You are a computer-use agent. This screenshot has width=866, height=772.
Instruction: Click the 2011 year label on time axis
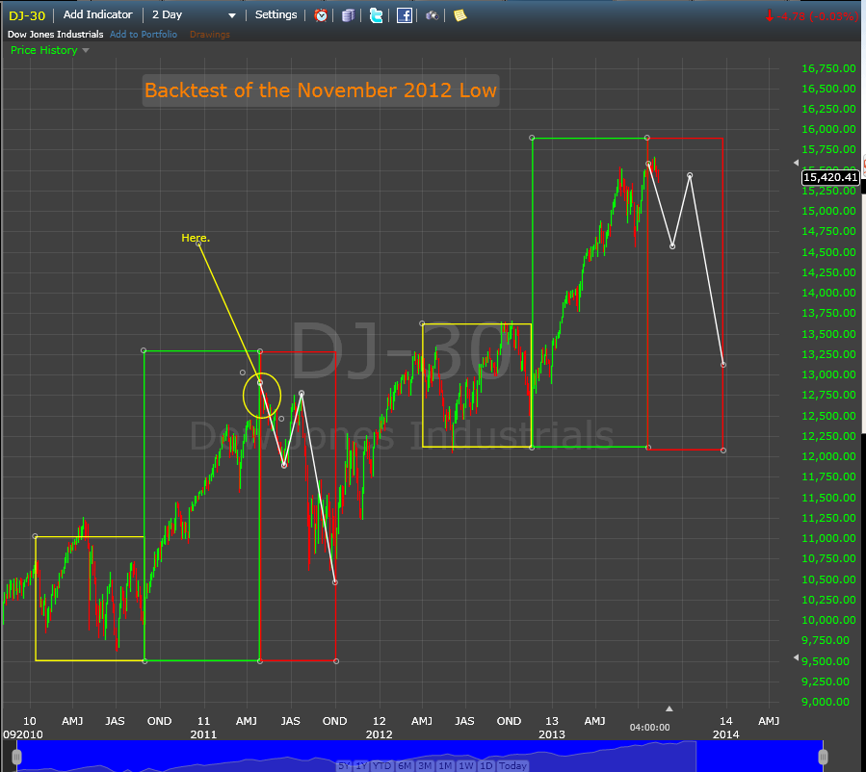coord(203,734)
